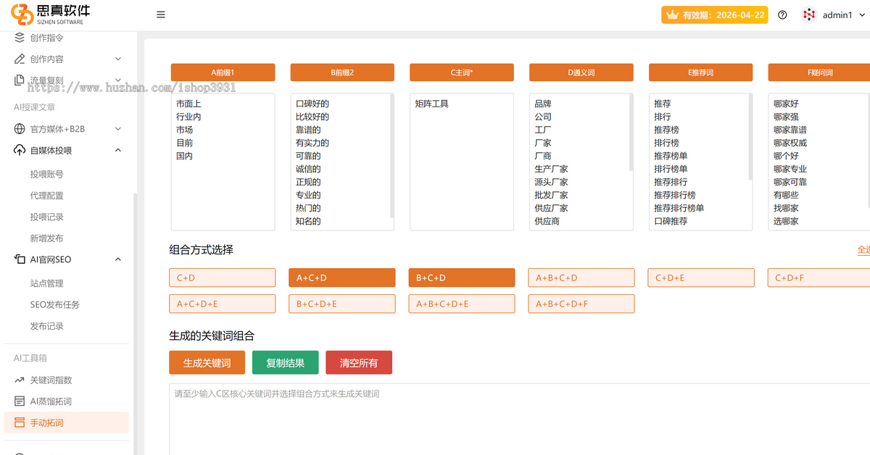Click the word 行业内 in A list
This screenshot has width=870, height=455.
188,117
